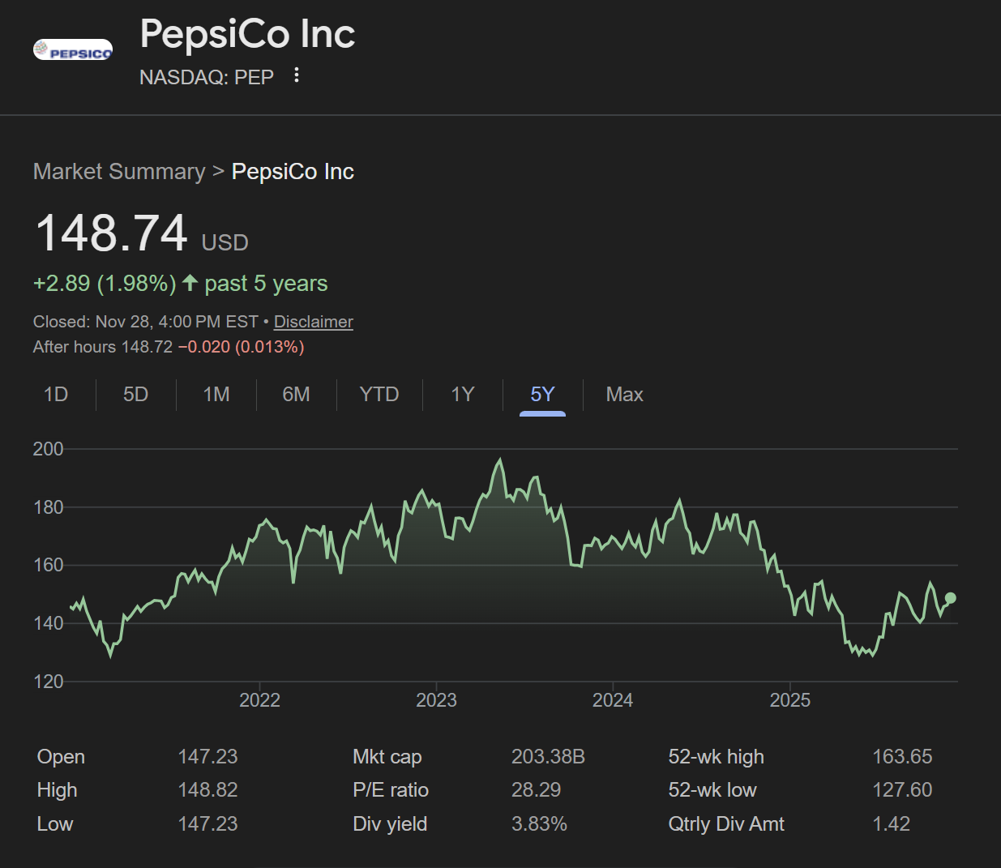Choose the 1Y range tab
This screenshot has height=868, width=1001.
[462, 395]
